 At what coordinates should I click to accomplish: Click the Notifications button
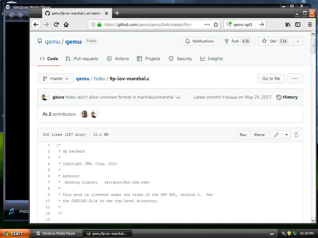coord(199,41)
